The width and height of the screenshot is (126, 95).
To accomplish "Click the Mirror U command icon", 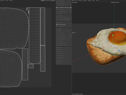I will pos(57,29).
